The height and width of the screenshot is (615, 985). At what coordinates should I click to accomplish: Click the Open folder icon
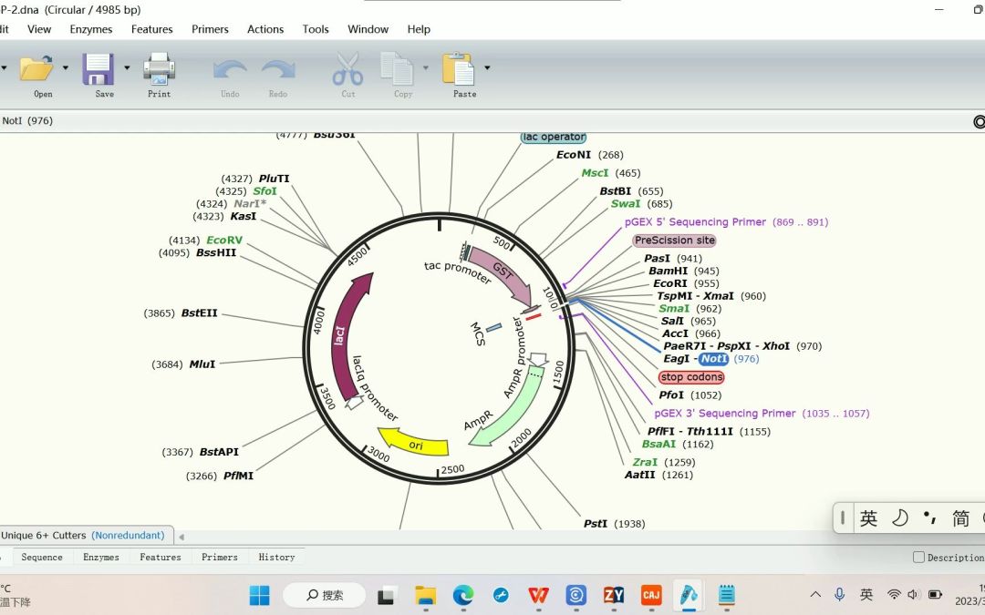click(36, 68)
